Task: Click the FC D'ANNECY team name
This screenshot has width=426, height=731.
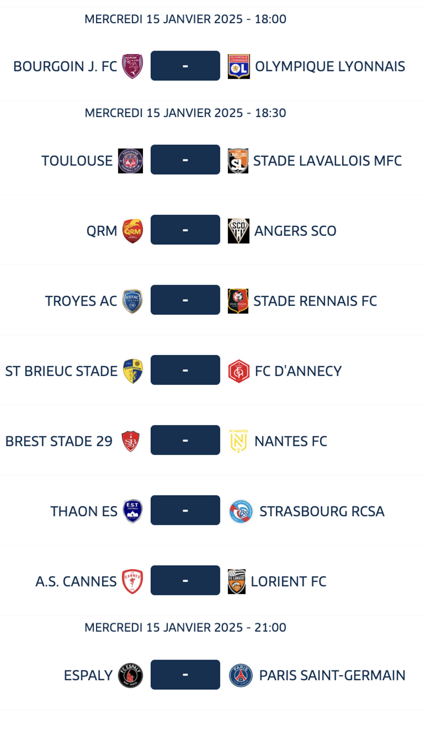Action: [x=298, y=371]
